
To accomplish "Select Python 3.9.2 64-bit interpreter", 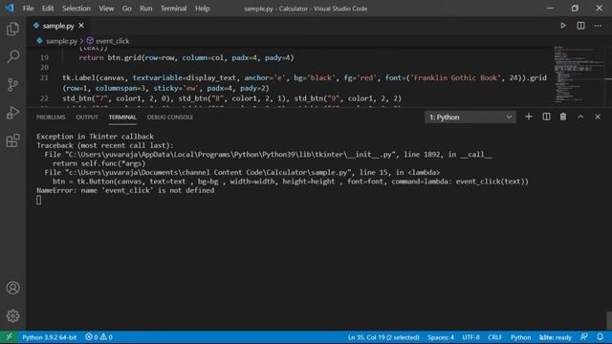I will (x=49, y=337).
